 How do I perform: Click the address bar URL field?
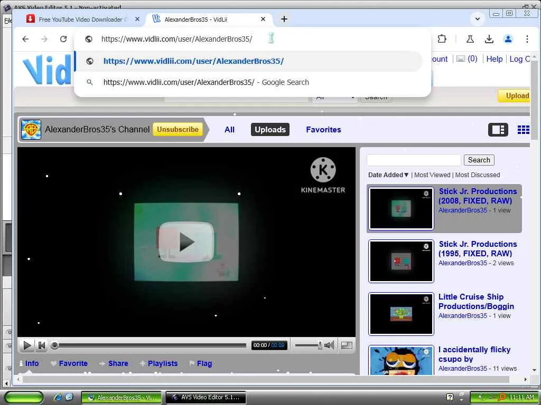coord(176,39)
